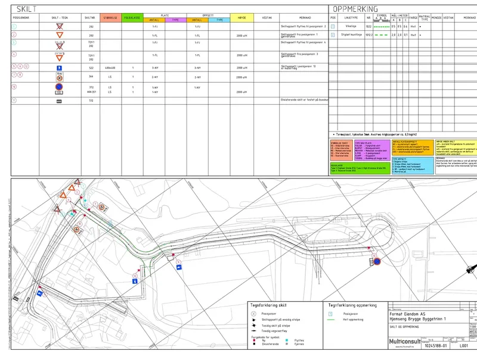Click the Vikelinje line type cell

351,26
